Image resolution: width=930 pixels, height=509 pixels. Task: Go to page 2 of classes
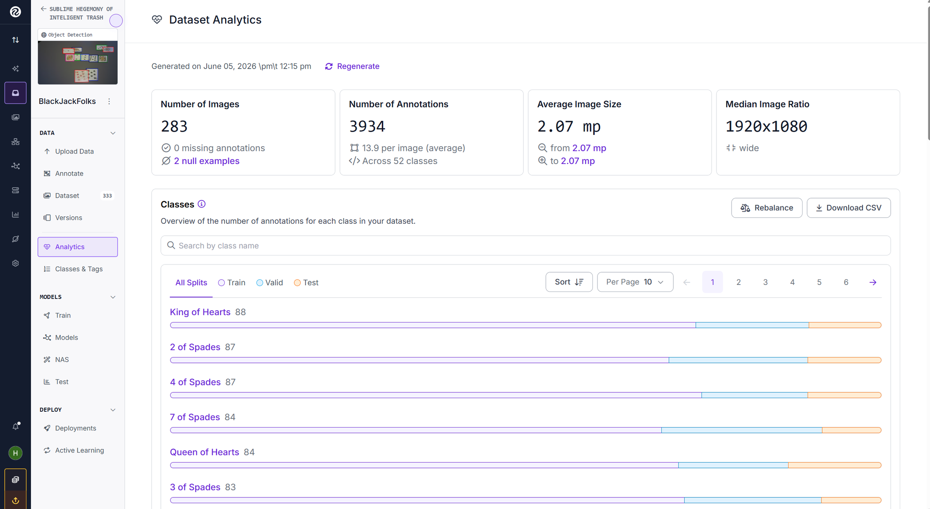point(739,282)
